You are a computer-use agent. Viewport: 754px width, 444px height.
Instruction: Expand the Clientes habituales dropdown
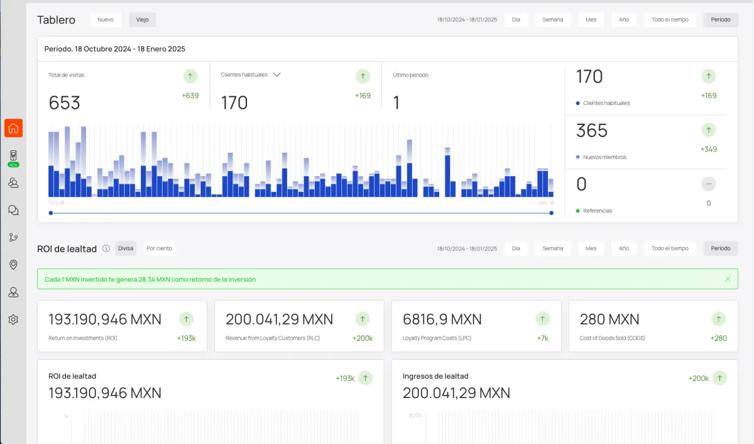[x=276, y=74]
